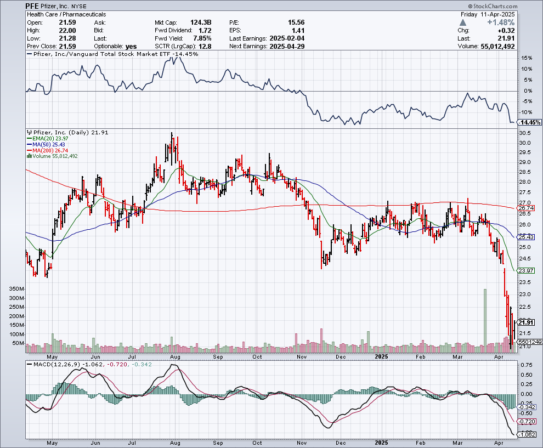This screenshot has width=543, height=448.
Task: Click the Last price value in the header
Action: 506,38
